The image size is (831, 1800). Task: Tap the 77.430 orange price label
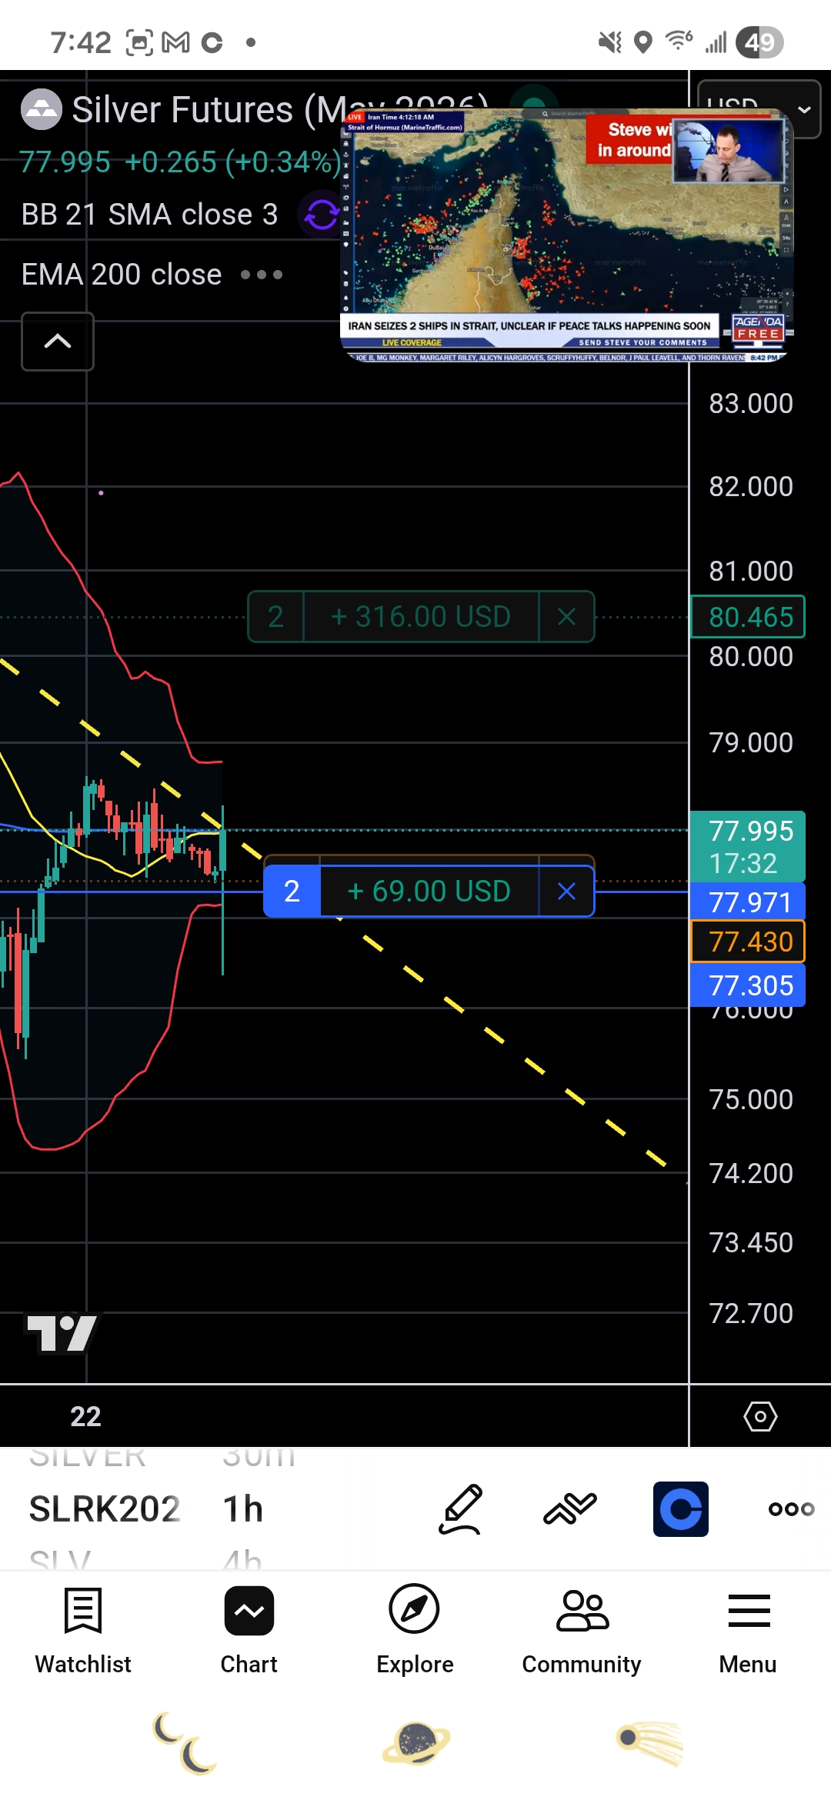(x=748, y=942)
